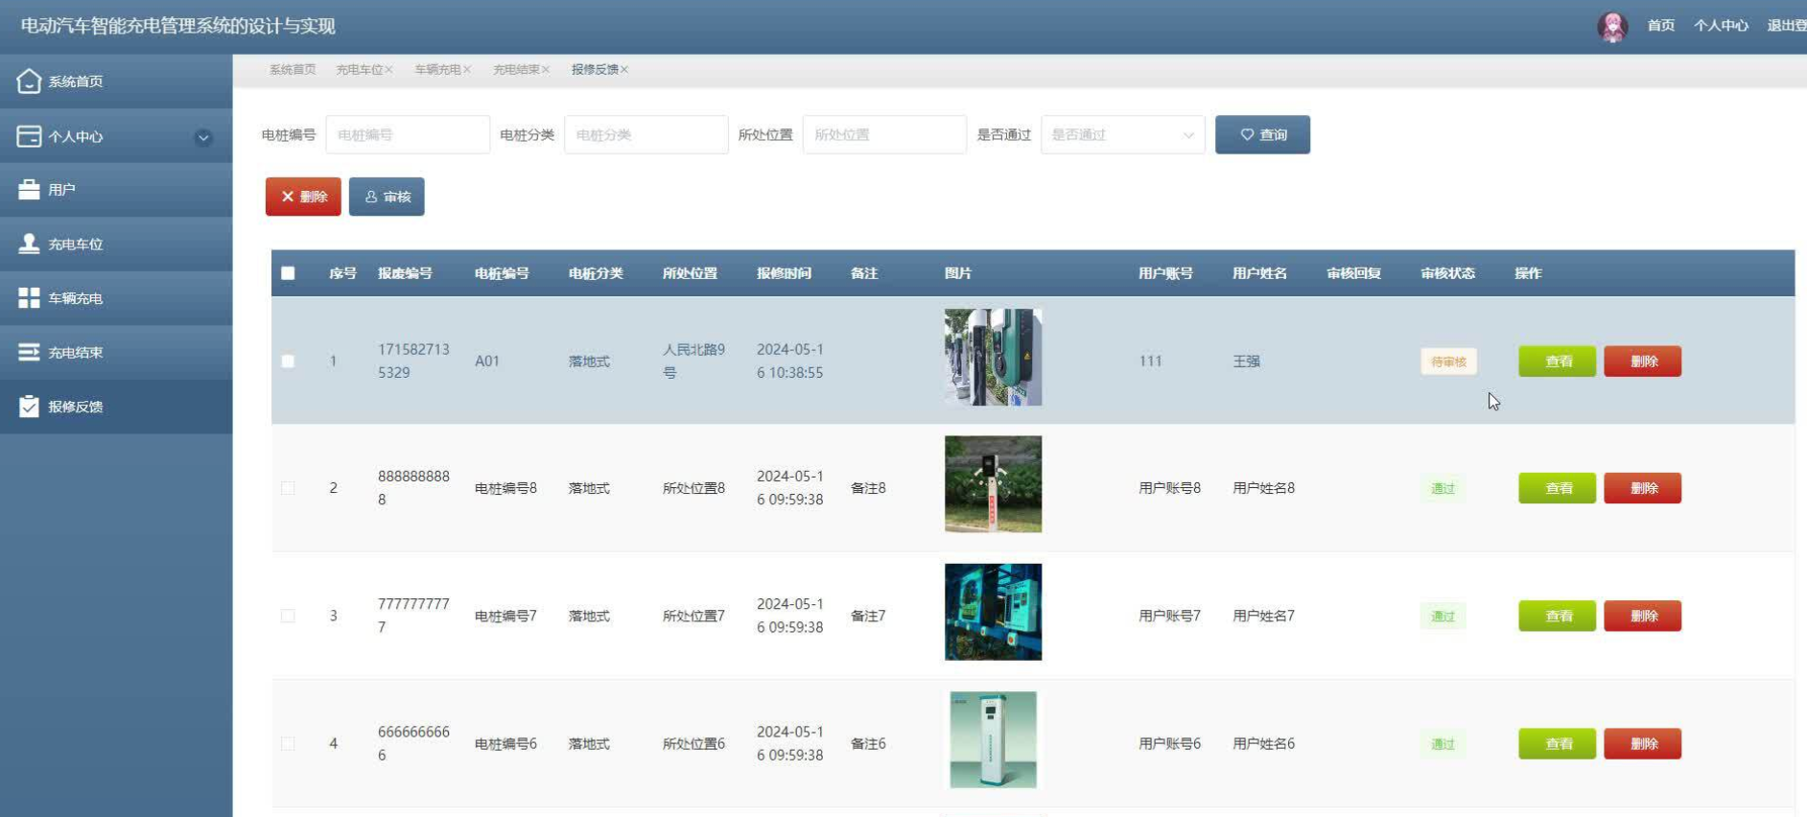
Task: Close the 充电车位 tab with its X
Action: 388,70
